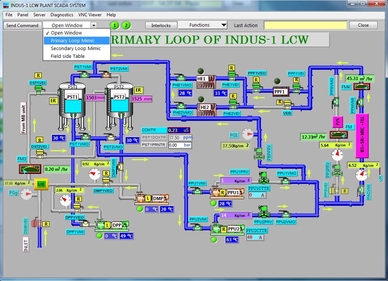Click the PPU1PRV valve icon

(x=263, y=178)
